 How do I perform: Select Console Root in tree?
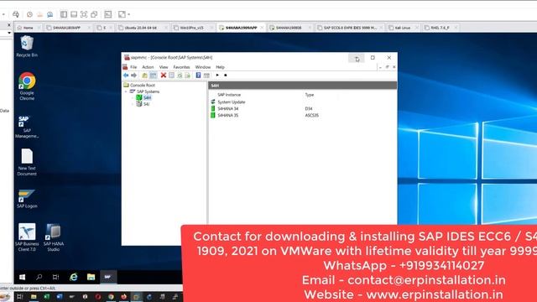tap(142, 85)
